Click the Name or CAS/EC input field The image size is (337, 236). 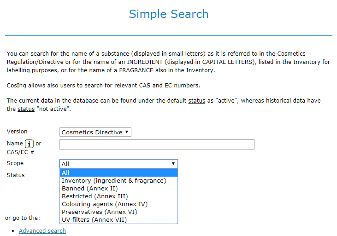[157, 144]
